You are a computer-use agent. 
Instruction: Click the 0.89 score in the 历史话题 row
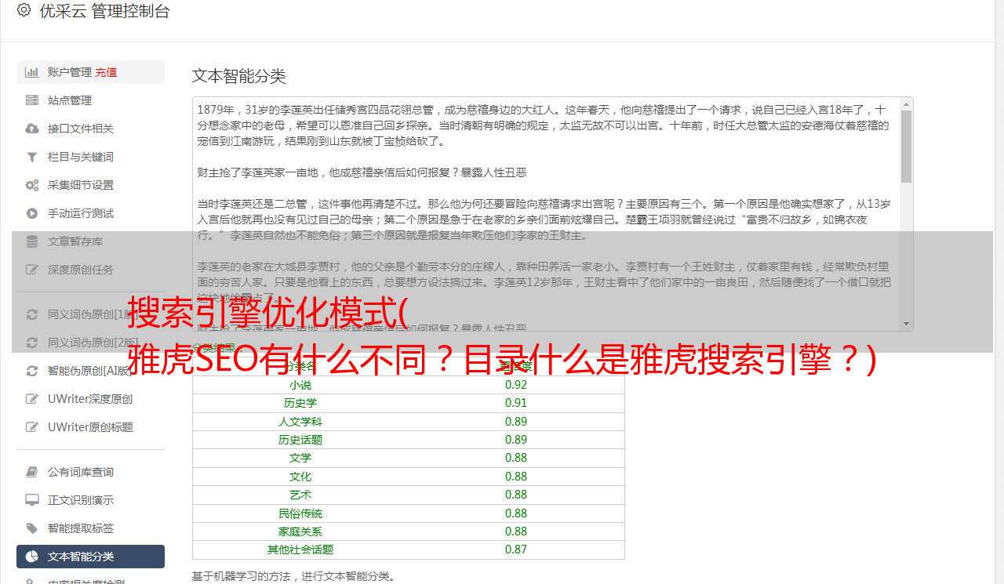coord(516,440)
